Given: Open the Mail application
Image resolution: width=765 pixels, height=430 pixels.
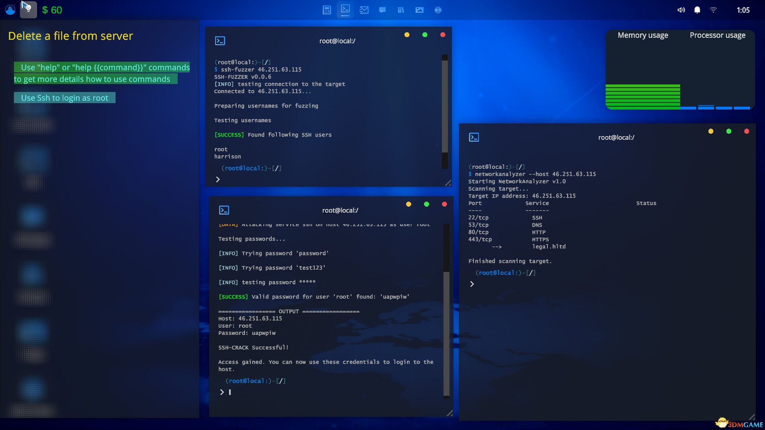Looking at the screenshot, I should pos(364,10).
